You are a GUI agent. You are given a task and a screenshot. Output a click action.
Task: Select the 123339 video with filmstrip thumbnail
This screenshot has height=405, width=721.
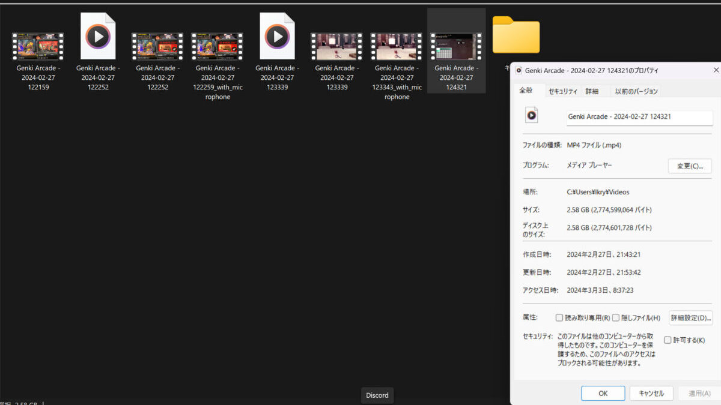(x=336, y=46)
